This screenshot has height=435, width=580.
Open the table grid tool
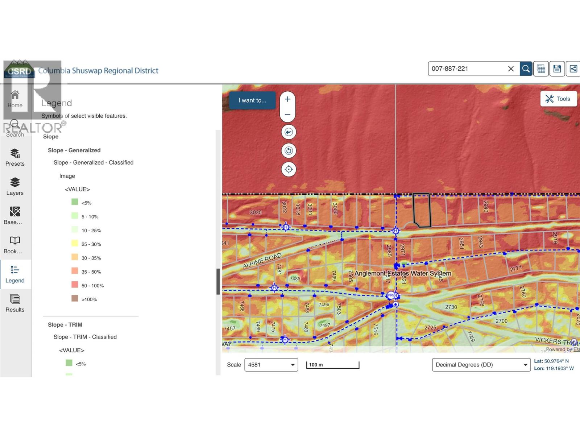coord(541,69)
